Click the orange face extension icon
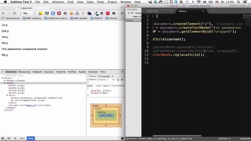The image size is (251, 141). click(x=71, y=13)
